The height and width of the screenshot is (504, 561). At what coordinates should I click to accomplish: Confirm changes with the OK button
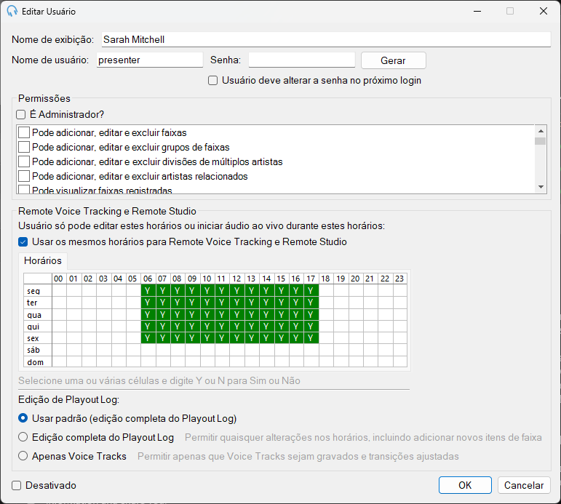click(x=465, y=485)
